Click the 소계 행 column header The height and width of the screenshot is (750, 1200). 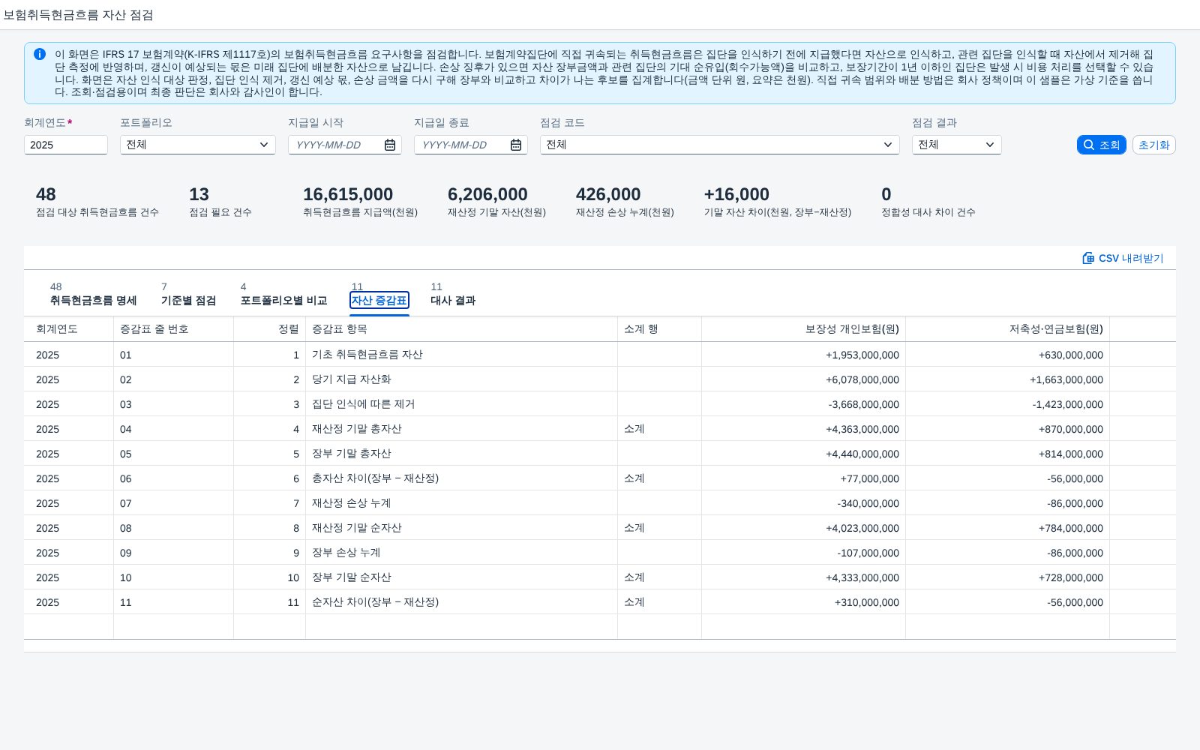click(x=659, y=329)
